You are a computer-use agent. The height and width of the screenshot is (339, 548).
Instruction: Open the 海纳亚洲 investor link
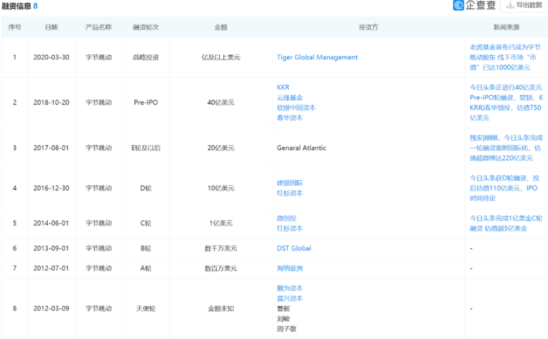pyautogui.click(x=290, y=268)
